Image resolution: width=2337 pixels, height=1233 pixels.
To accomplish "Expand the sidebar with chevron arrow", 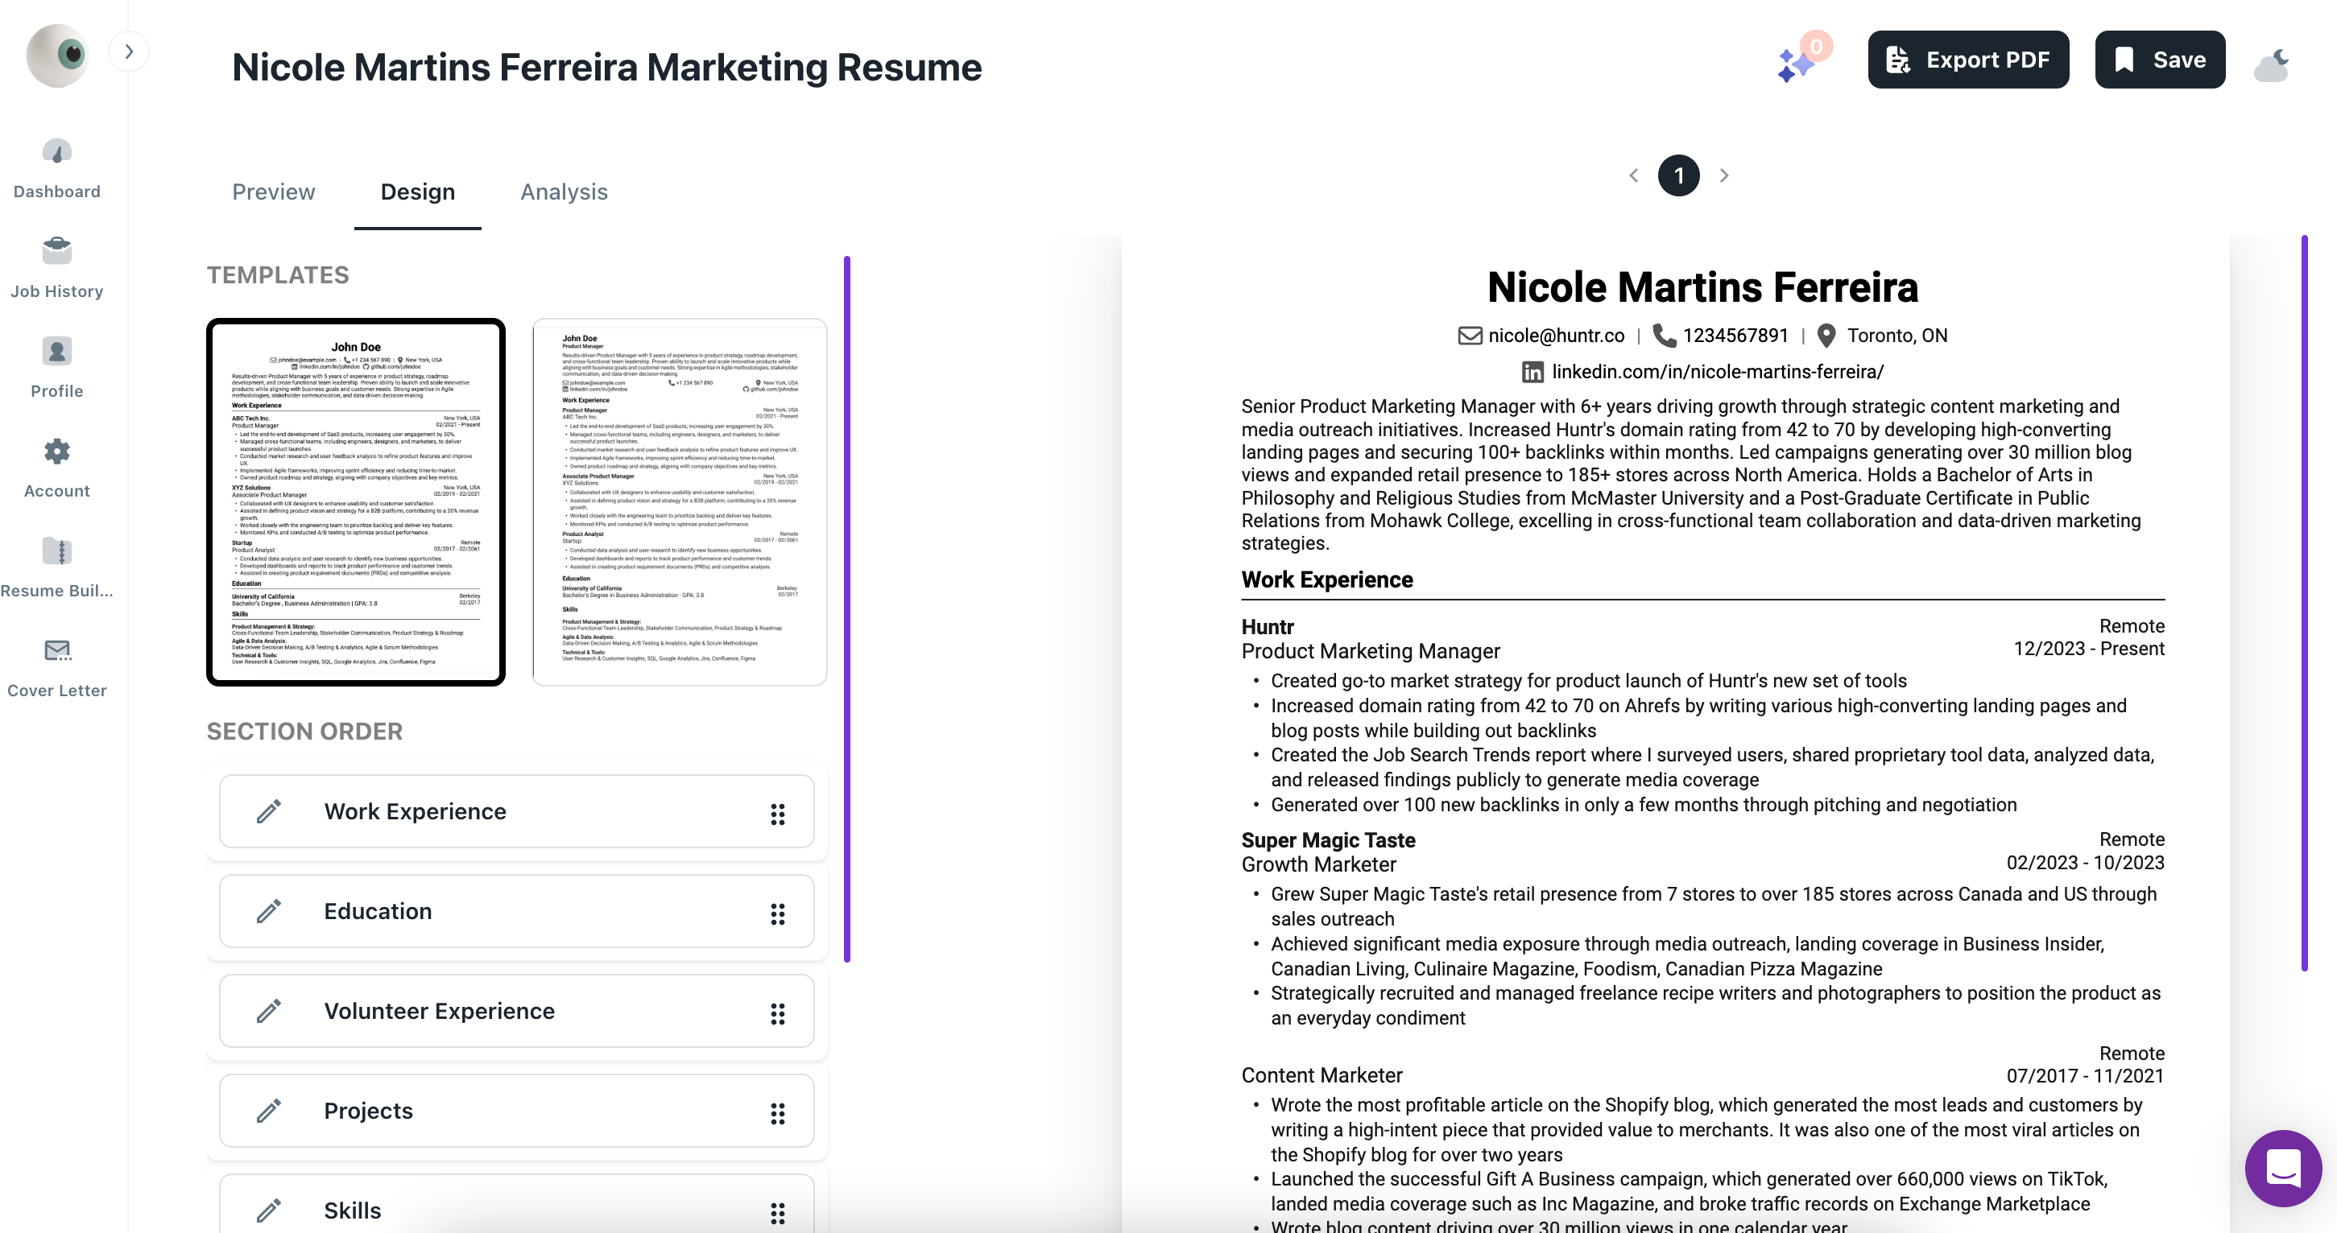I will coord(129,52).
